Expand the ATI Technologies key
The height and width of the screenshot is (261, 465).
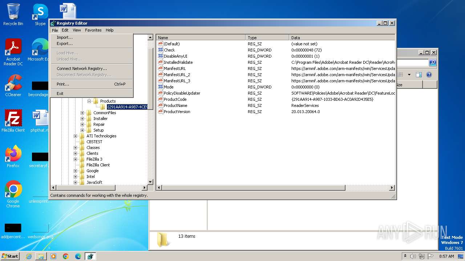coord(75,136)
